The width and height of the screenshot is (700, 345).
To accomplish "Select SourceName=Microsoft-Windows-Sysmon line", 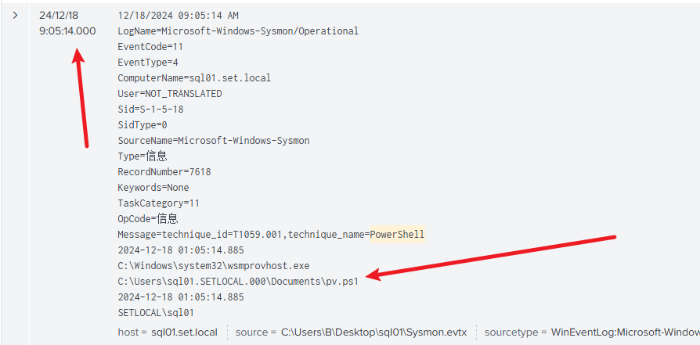I will (x=214, y=141).
